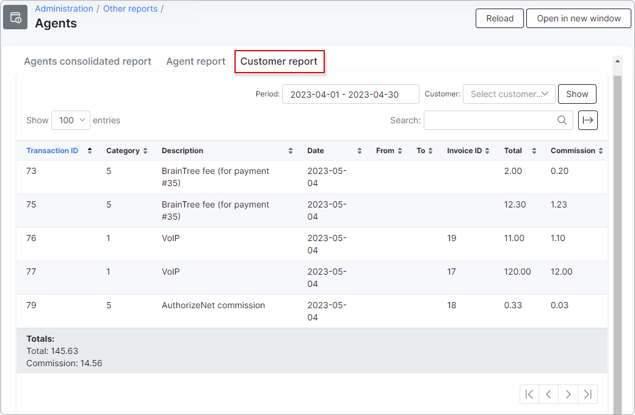The height and width of the screenshot is (415, 635).
Task: Switch to Agents consolidated report tab
Action: click(x=87, y=61)
